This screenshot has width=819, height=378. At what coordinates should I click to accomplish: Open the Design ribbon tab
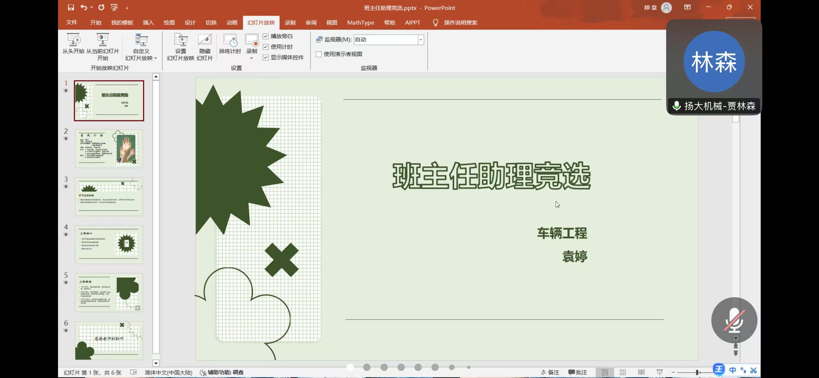(190, 22)
